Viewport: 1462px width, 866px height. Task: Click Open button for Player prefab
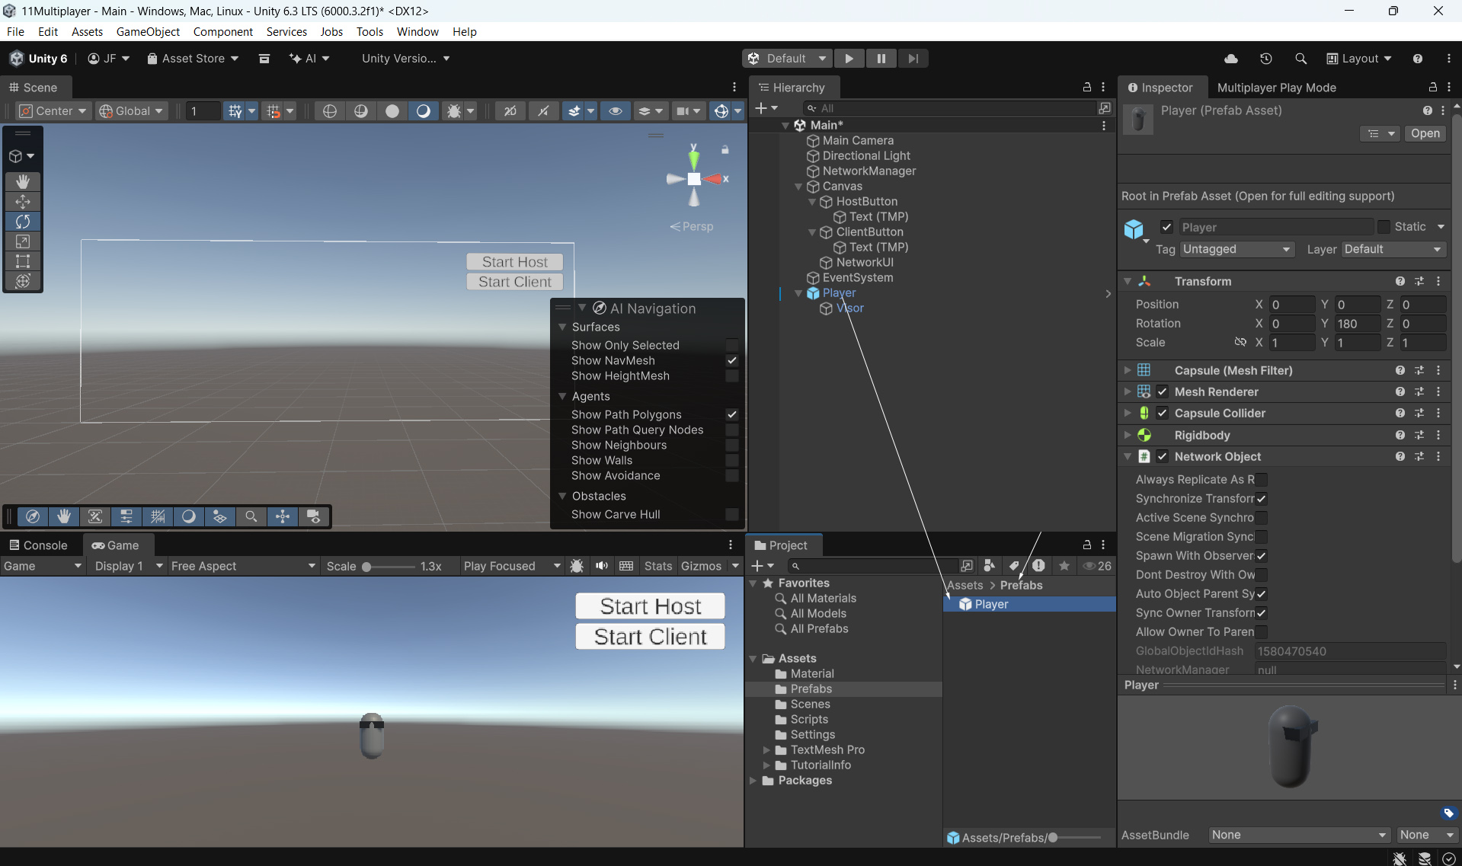(x=1425, y=133)
